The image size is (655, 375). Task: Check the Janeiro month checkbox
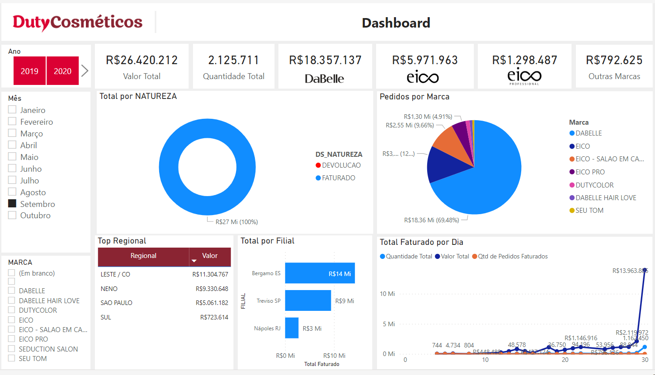point(12,110)
